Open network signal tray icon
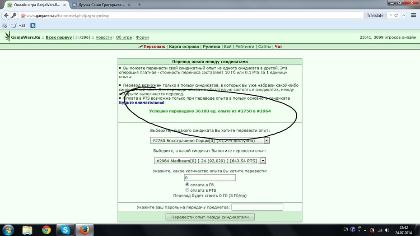This screenshot has width=420, height=236. click(380, 230)
